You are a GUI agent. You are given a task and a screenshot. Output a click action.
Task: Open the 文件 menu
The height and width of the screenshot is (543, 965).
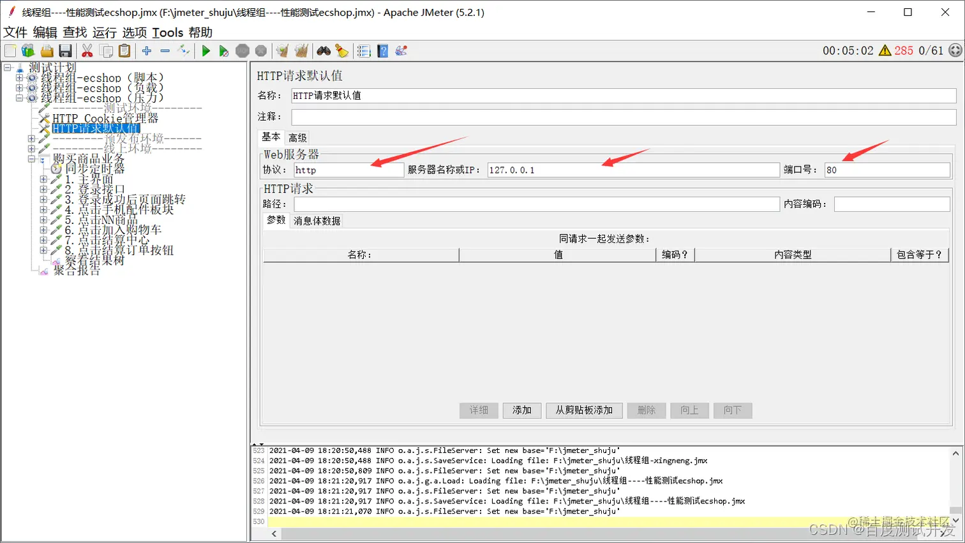[15, 33]
